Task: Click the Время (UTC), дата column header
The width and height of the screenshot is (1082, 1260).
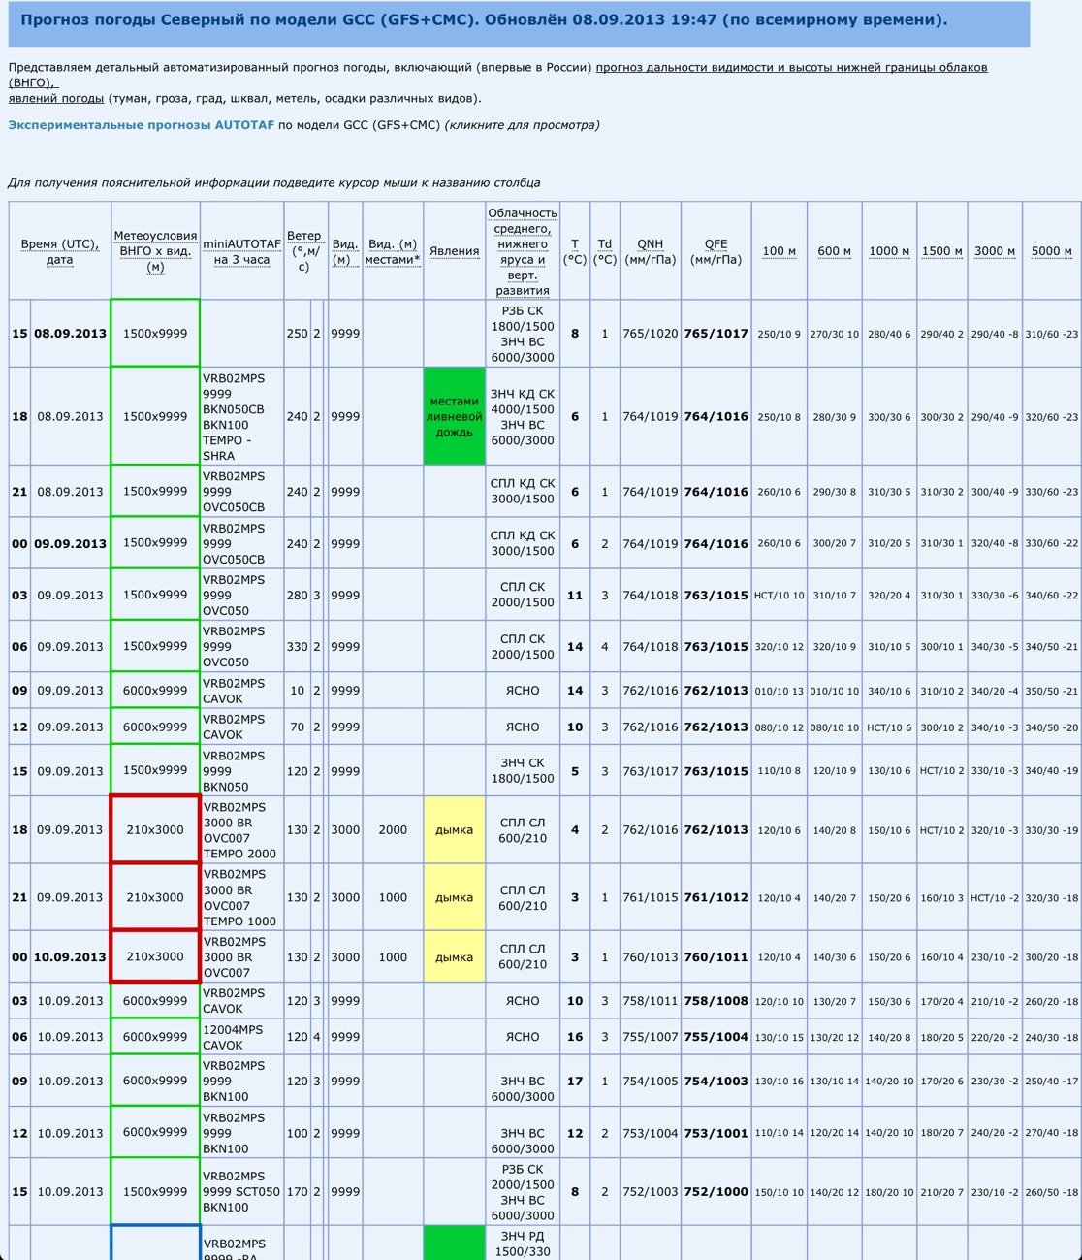Action: (60, 251)
